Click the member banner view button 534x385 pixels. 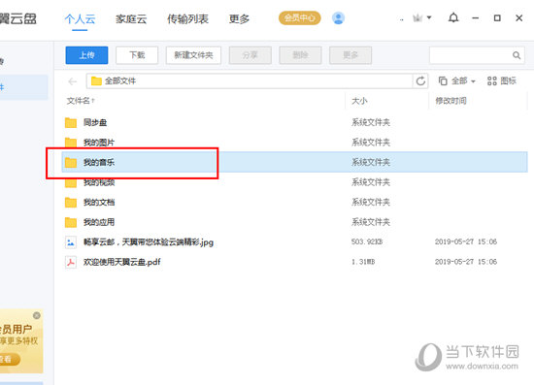tap(10, 359)
